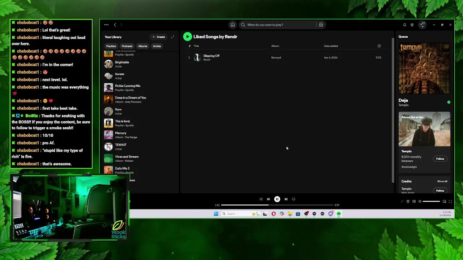Open Brightside artist in library
This screenshot has width=463, height=260.
140,64
